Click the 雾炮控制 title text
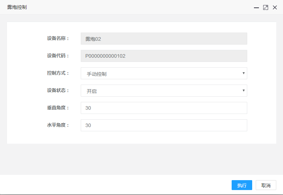 click(x=17, y=7)
